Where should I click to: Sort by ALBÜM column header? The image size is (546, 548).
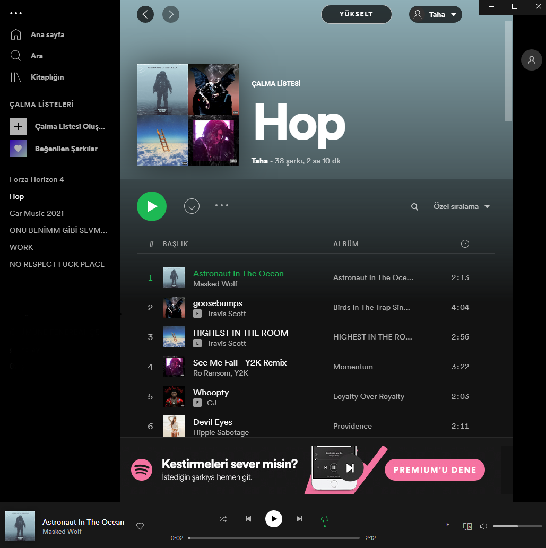click(x=346, y=244)
